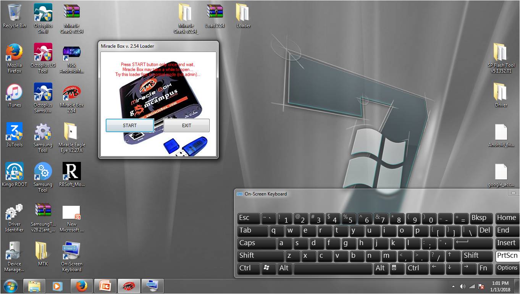Select Miracle Crack v2.54 archive icon

coord(72,18)
